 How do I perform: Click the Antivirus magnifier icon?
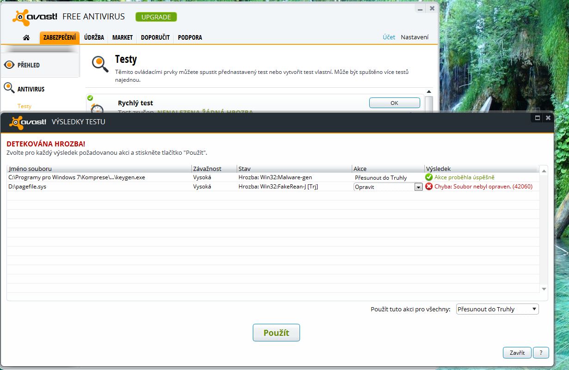[9, 88]
